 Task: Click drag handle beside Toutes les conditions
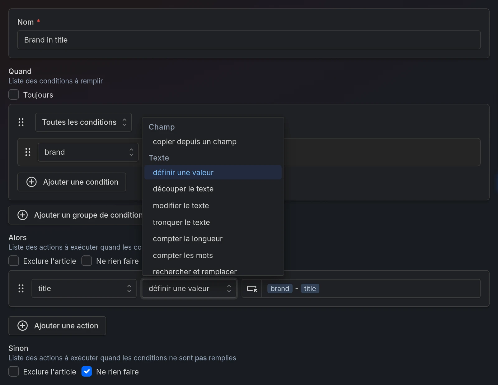(x=21, y=122)
